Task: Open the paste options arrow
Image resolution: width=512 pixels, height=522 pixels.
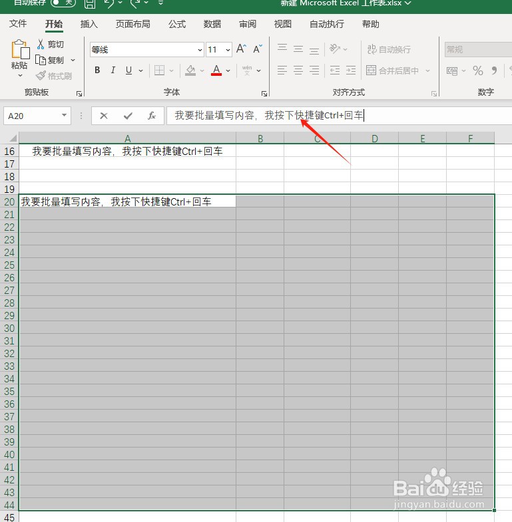Action: pyautogui.click(x=20, y=76)
